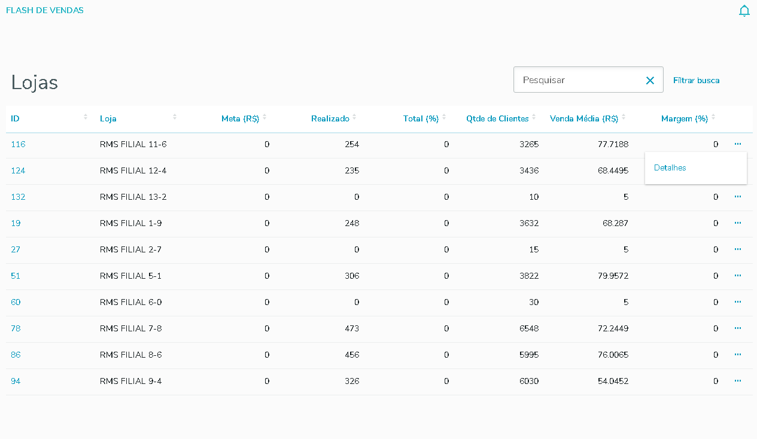757x439 pixels.
Task: Click the Filtrar busca link
Action: [x=696, y=80]
